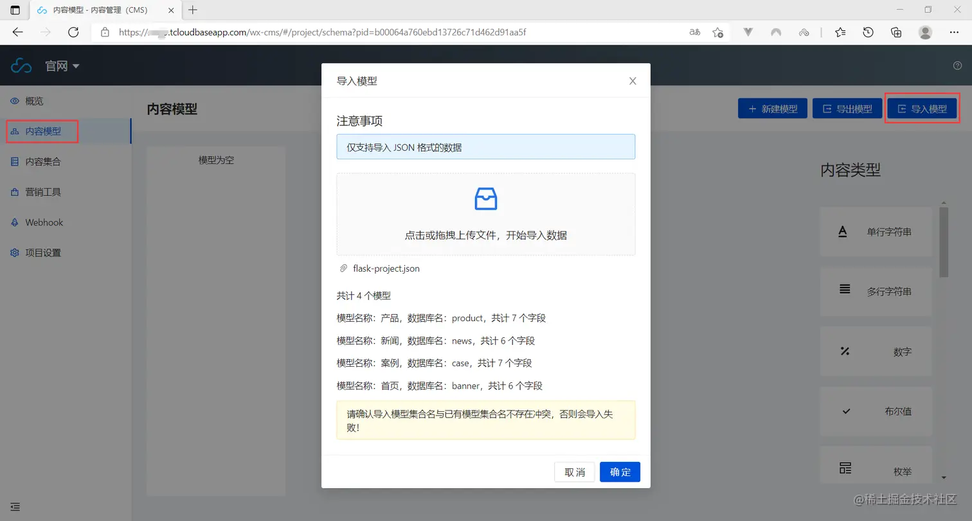This screenshot has width=972, height=521.
Task: Click the 共计 4 个模型 text
Action: coord(364,296)
